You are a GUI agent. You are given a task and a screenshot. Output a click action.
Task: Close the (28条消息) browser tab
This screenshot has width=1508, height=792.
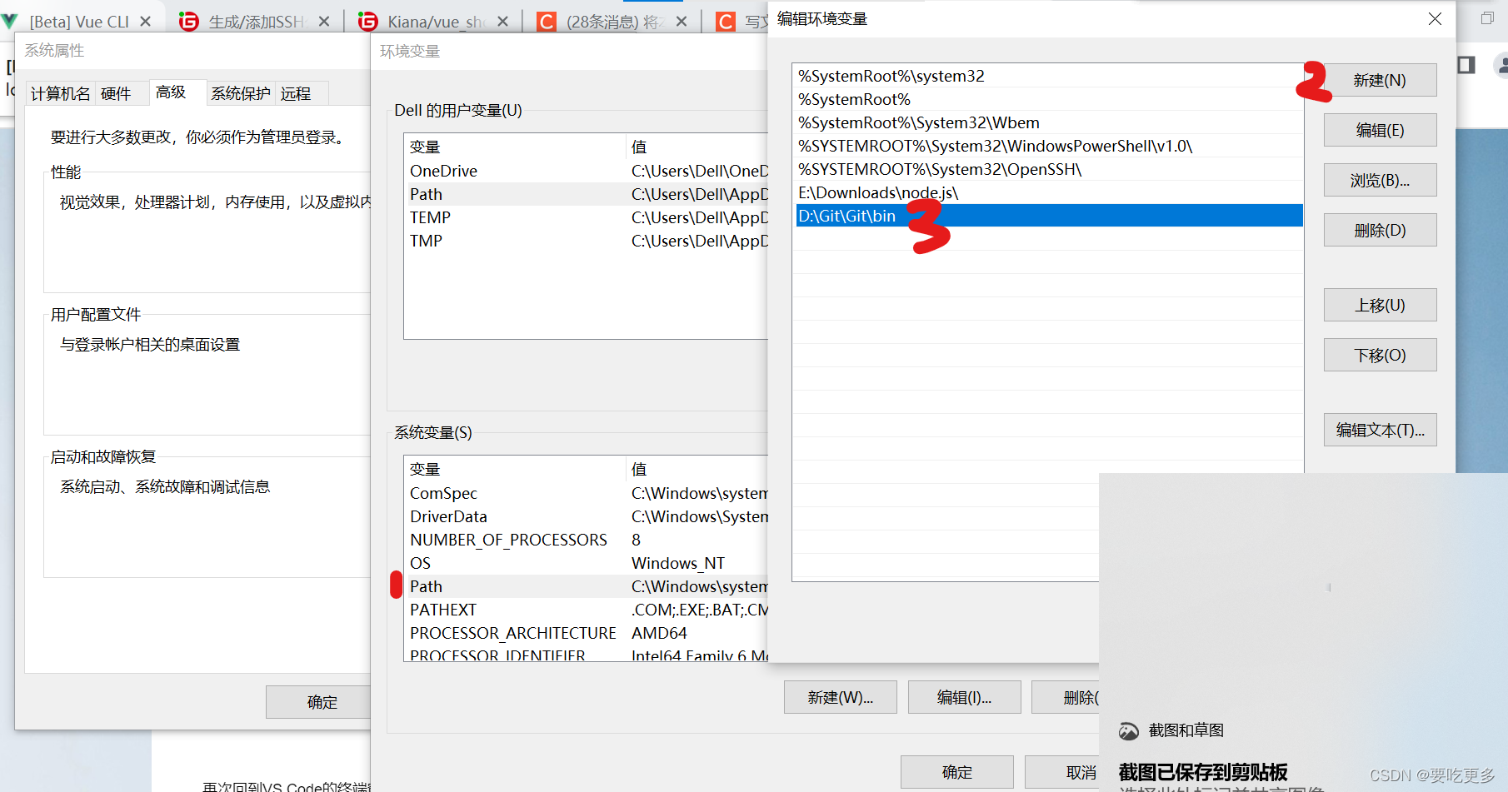pos(682,22)
